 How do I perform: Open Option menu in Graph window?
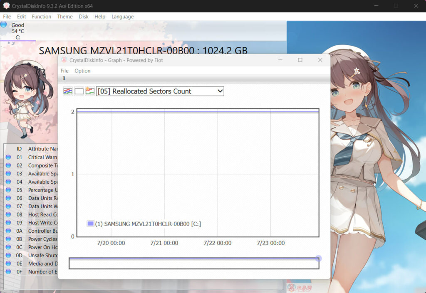(83, 71)
